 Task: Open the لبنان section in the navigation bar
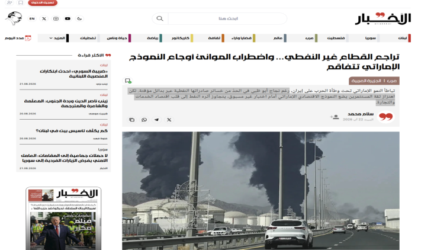tap(403, 38)
